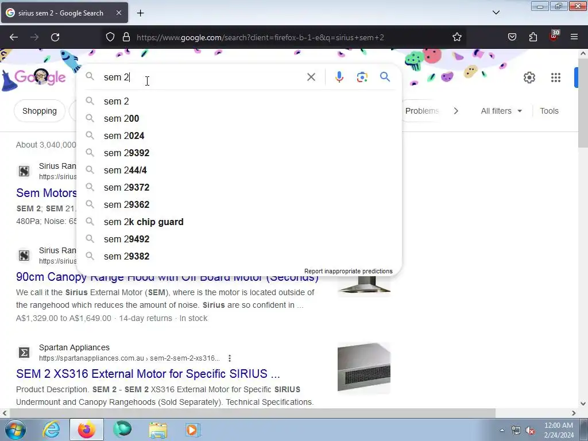Open the Google apps grid
This screenshot has height=441, width=588.
pyautogui.click(x=556, y=78)
